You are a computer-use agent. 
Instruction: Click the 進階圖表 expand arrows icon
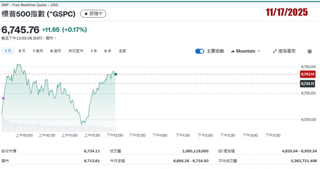275,51
